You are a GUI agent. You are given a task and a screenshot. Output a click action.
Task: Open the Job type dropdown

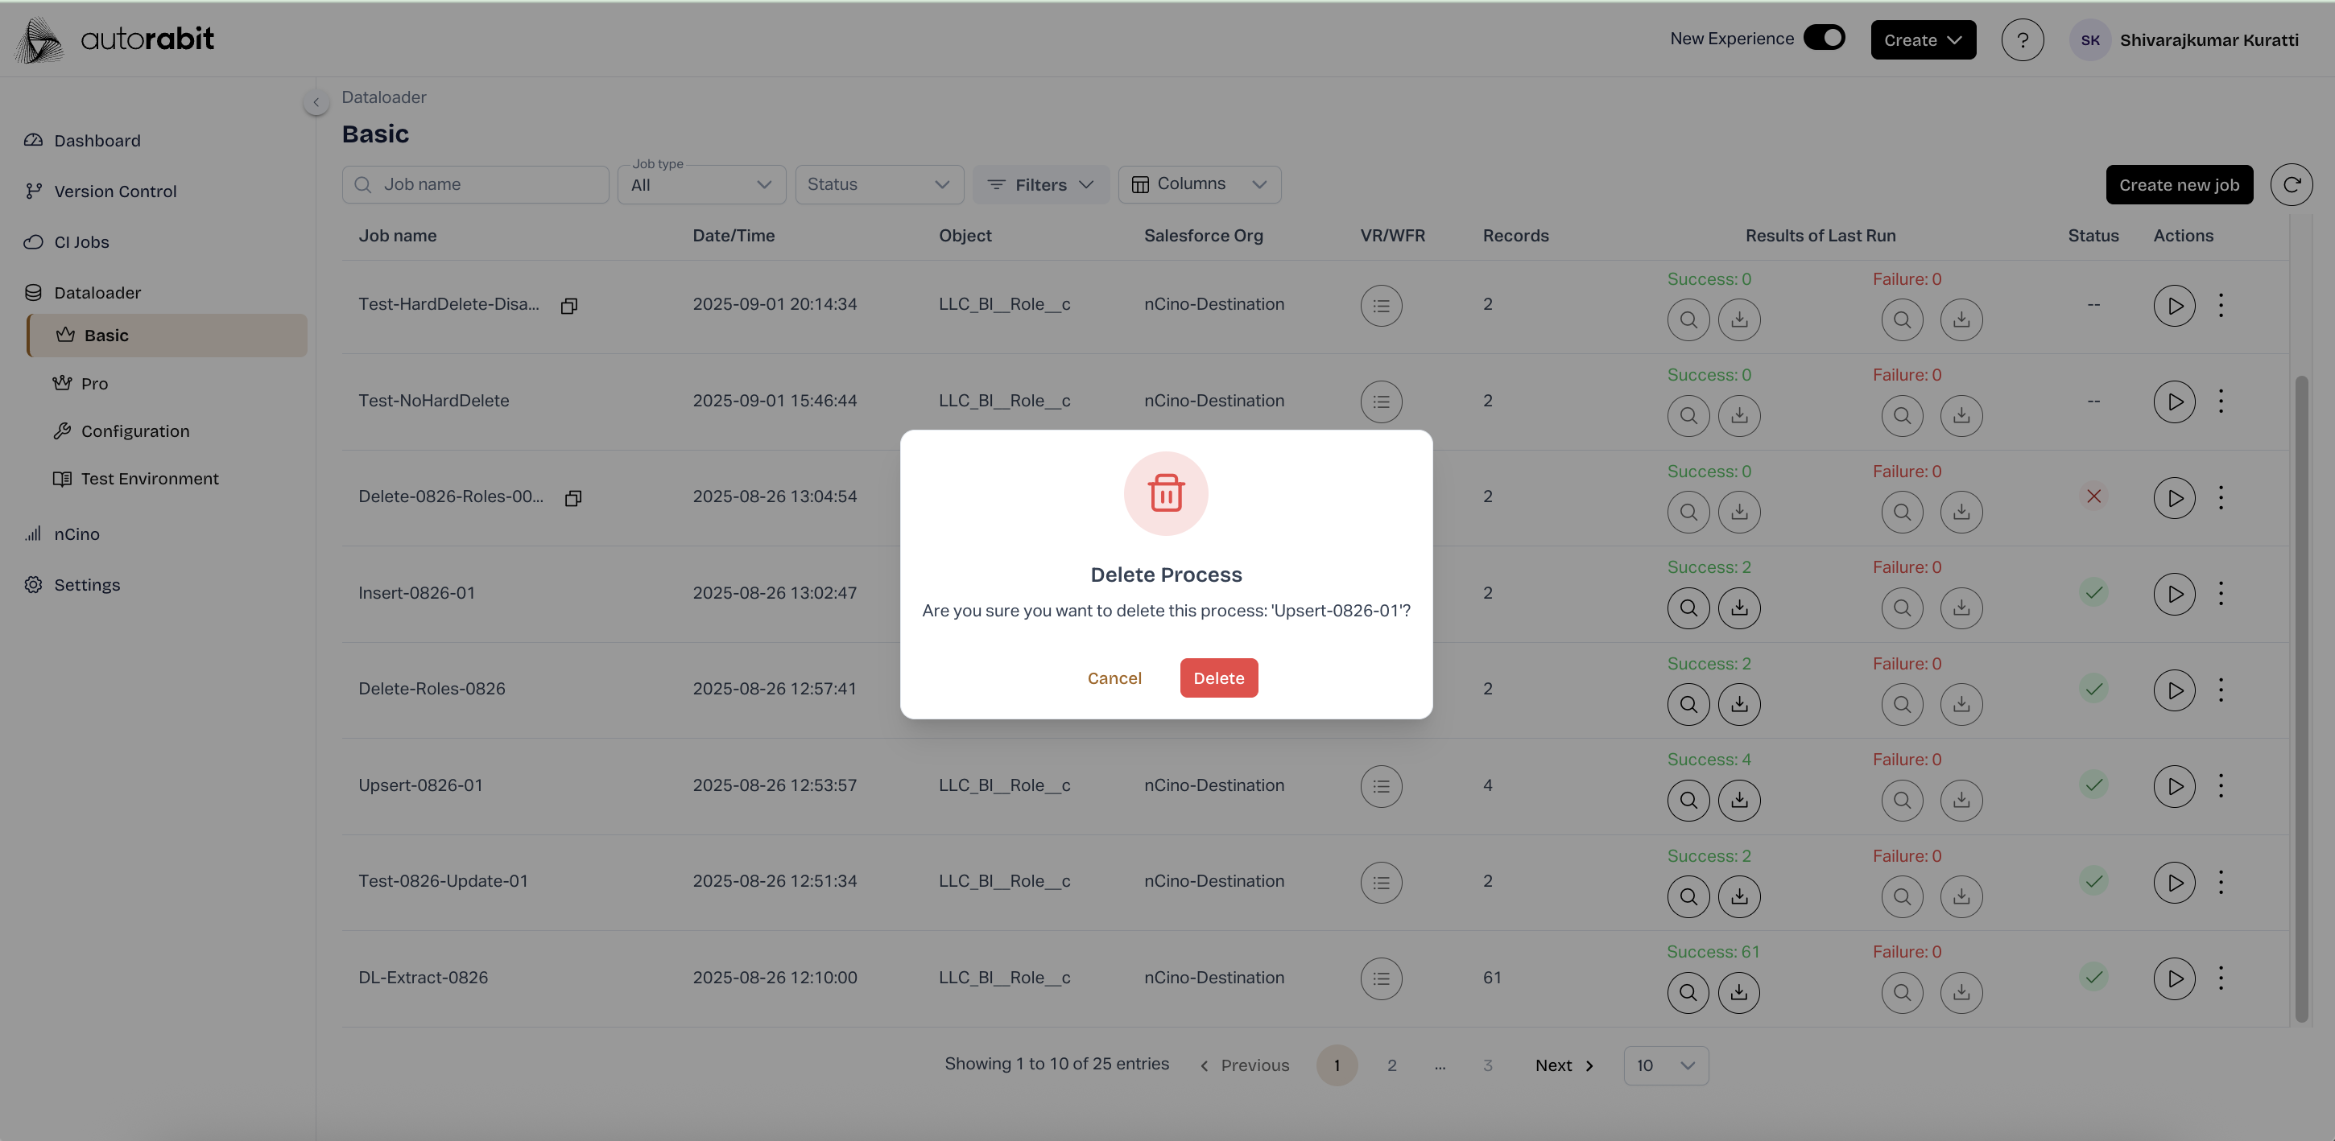coord(700,185)
